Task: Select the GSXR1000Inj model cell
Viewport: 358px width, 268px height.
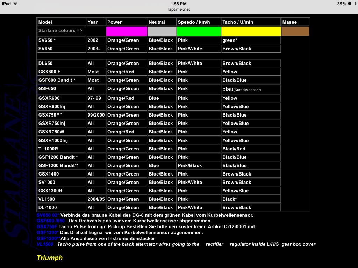Action: (62, 140)
